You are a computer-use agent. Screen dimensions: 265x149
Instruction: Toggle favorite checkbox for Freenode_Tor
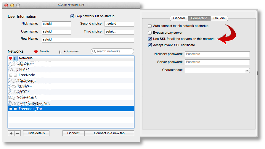pos(11,109)
